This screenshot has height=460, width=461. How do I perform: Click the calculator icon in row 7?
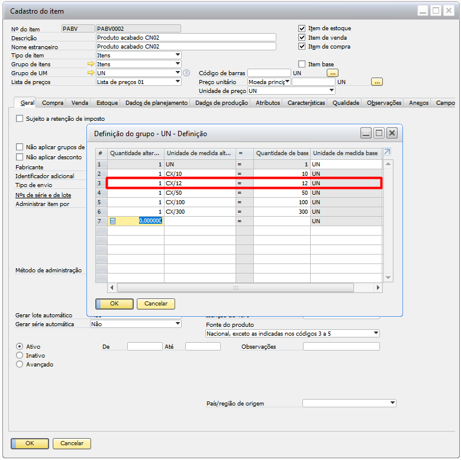pyautogui.click(x=112, y=221)
